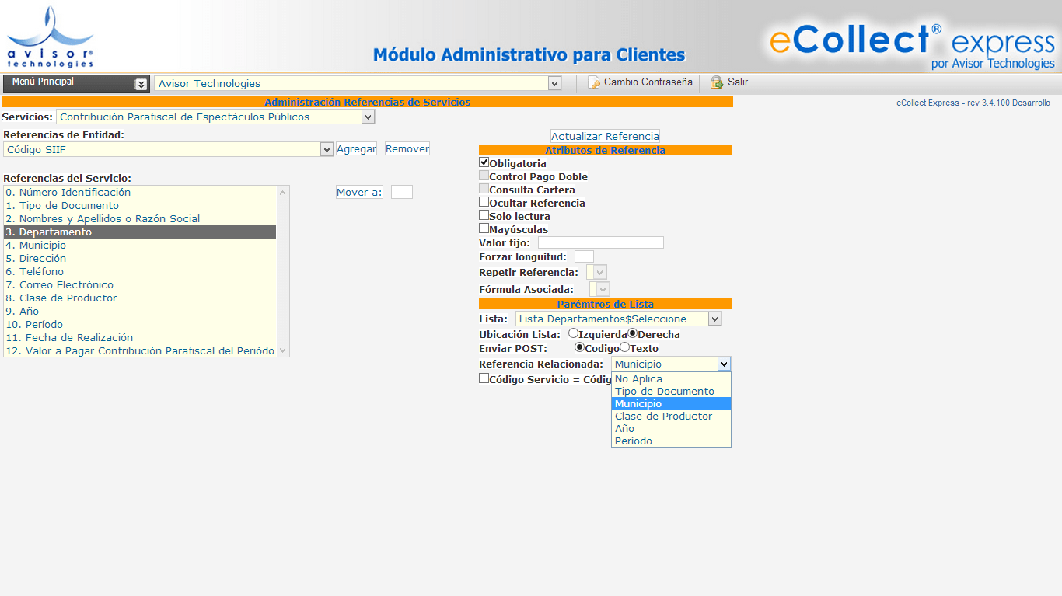This screenshot has height=596, width=1062.
Task: Enable Mayúsculas checkbox
Action: (x=484, y=228)
